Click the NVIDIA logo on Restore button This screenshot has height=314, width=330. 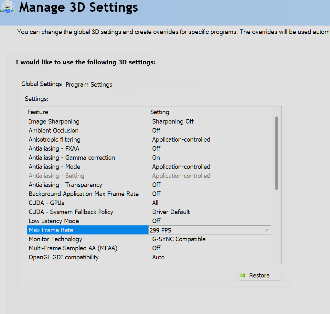(242, 275)
